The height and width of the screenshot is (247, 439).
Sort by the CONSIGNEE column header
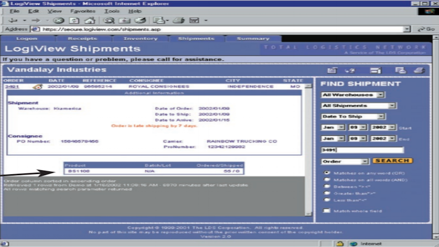click(x=146, y=81)
